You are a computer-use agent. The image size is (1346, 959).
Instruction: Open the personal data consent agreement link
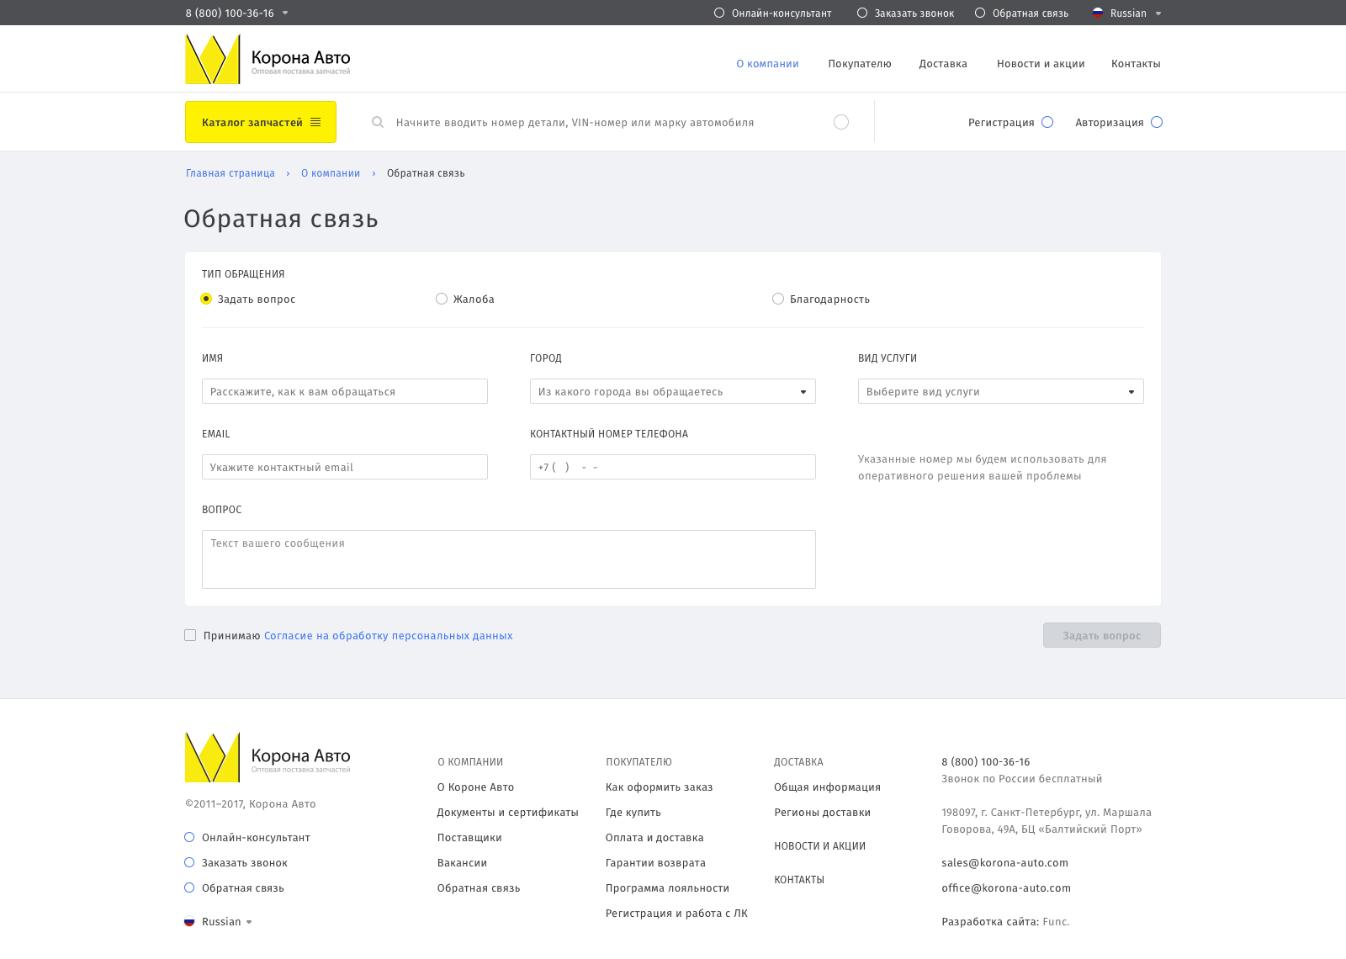[x=388, y=636]
